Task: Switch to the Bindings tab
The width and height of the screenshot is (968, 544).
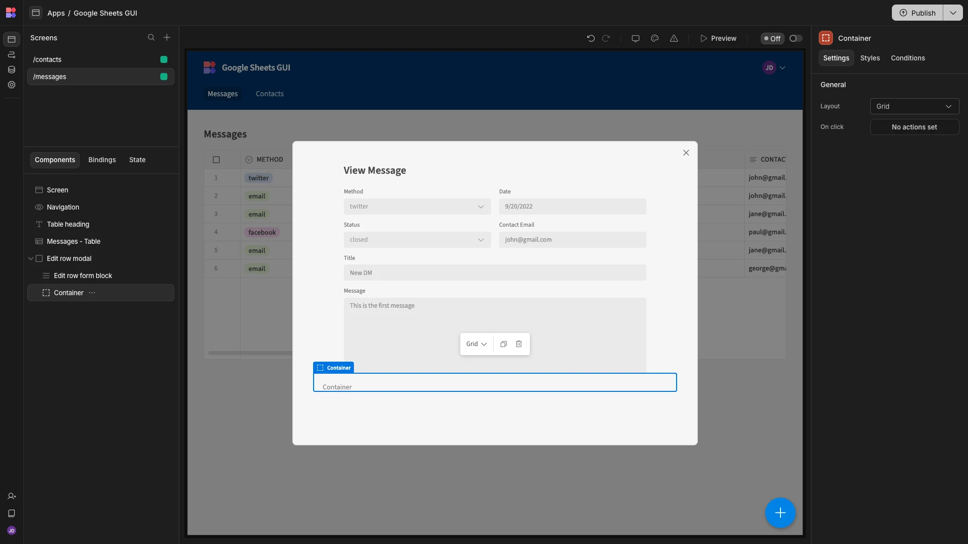Action: [x=102, y=160]
